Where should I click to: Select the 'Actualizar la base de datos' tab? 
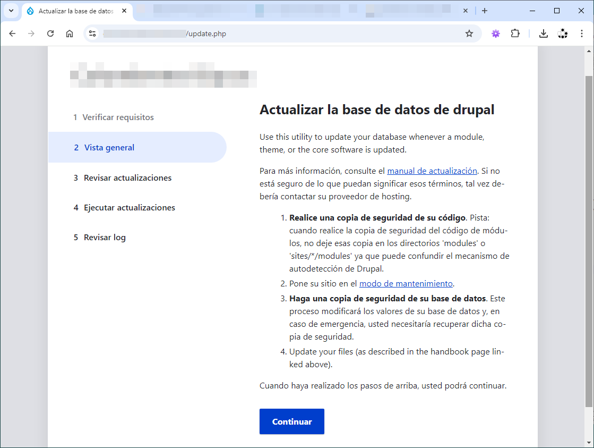tap(78, 11)
